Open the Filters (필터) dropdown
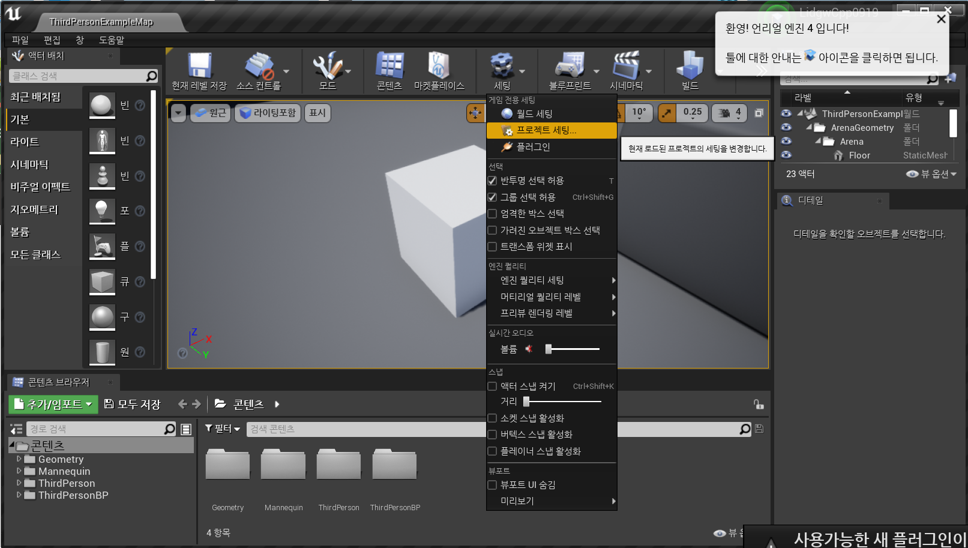Screen dimensions: 968x548 [223, 429]
